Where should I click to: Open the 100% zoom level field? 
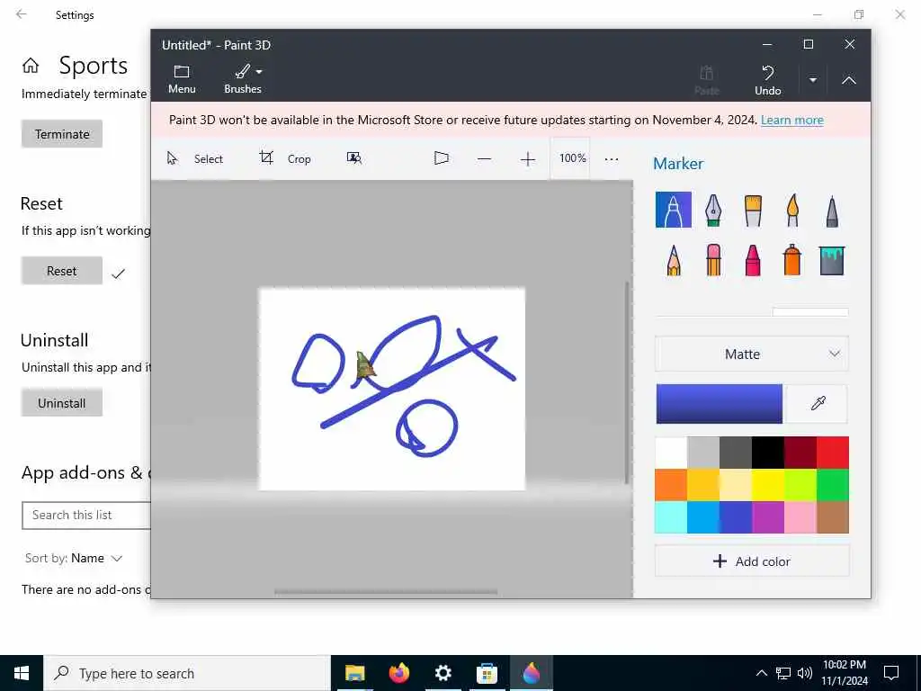click(572, 158)
